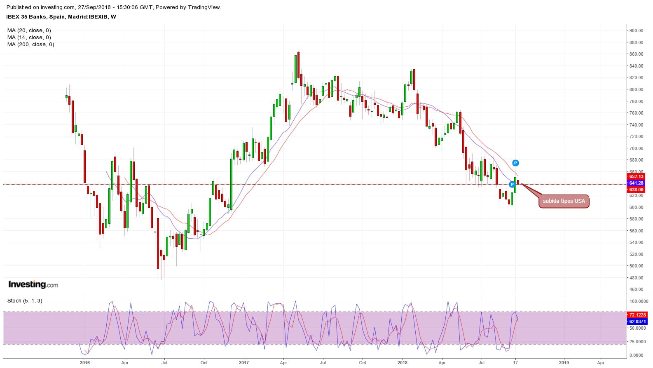Select the MA (20, close, 0) indicator legend

tap(29, 30)
